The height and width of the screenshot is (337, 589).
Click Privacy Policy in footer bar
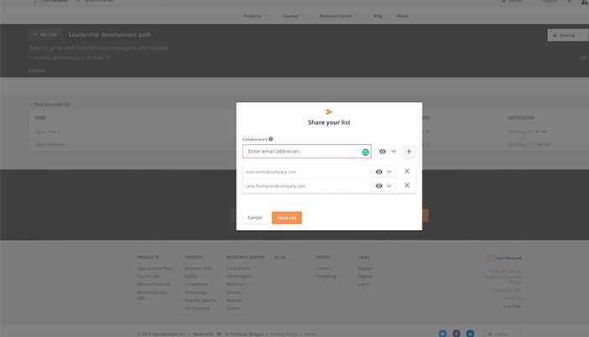click(284, 334)
